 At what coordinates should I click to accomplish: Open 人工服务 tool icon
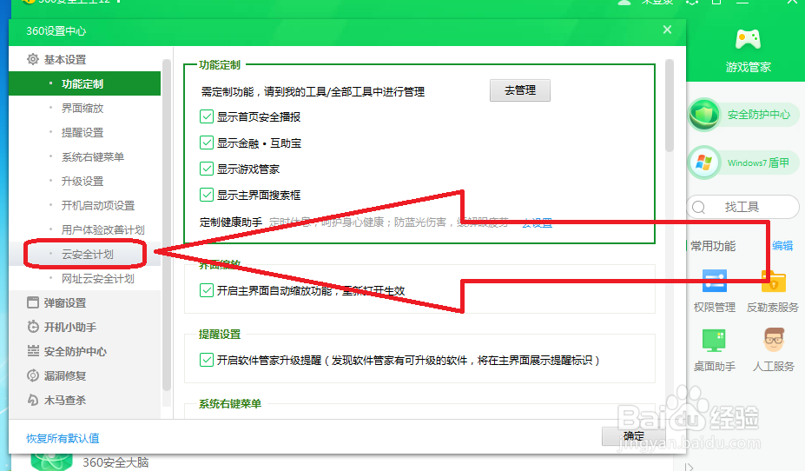pyautogui.click(x=773, y=340)
